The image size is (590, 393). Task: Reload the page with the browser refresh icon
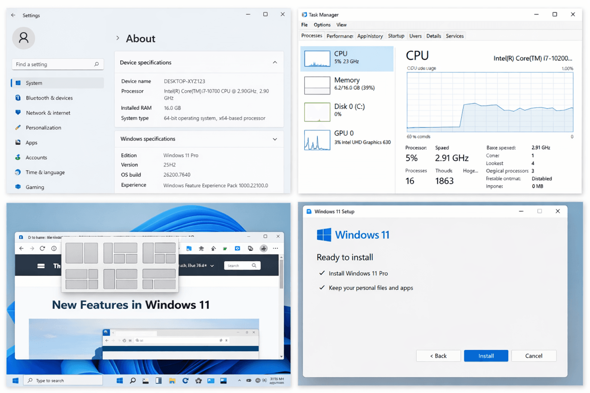(x=43, y=248)
